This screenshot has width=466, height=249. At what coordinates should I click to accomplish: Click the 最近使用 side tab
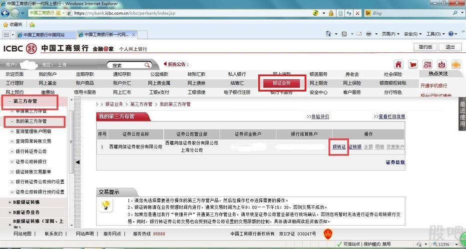pos(463,114)
